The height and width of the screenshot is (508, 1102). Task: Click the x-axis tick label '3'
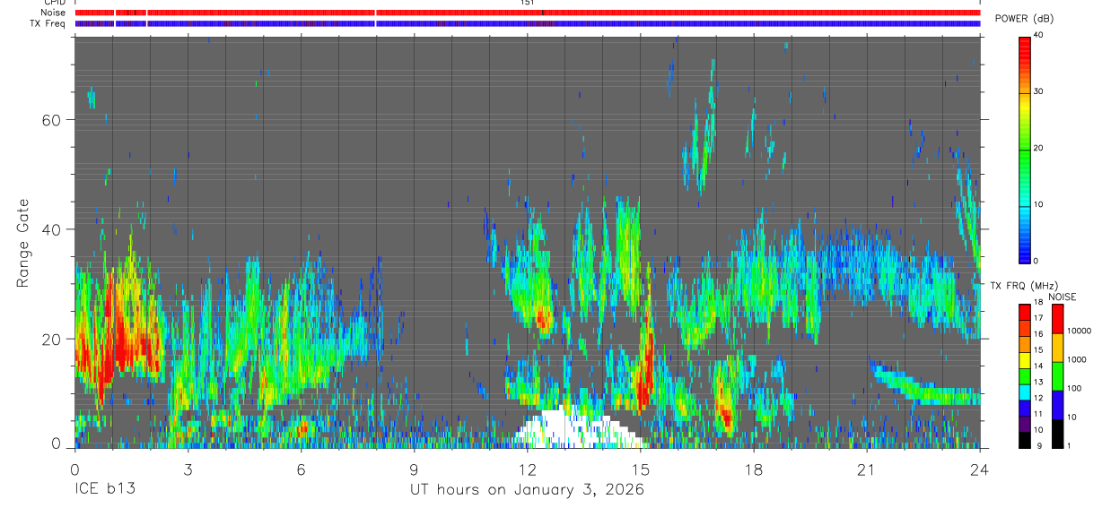click(188, 469)
